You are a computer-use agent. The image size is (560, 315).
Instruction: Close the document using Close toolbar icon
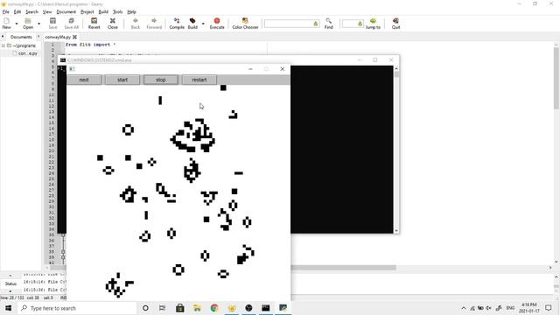click(x=113, y=24)
